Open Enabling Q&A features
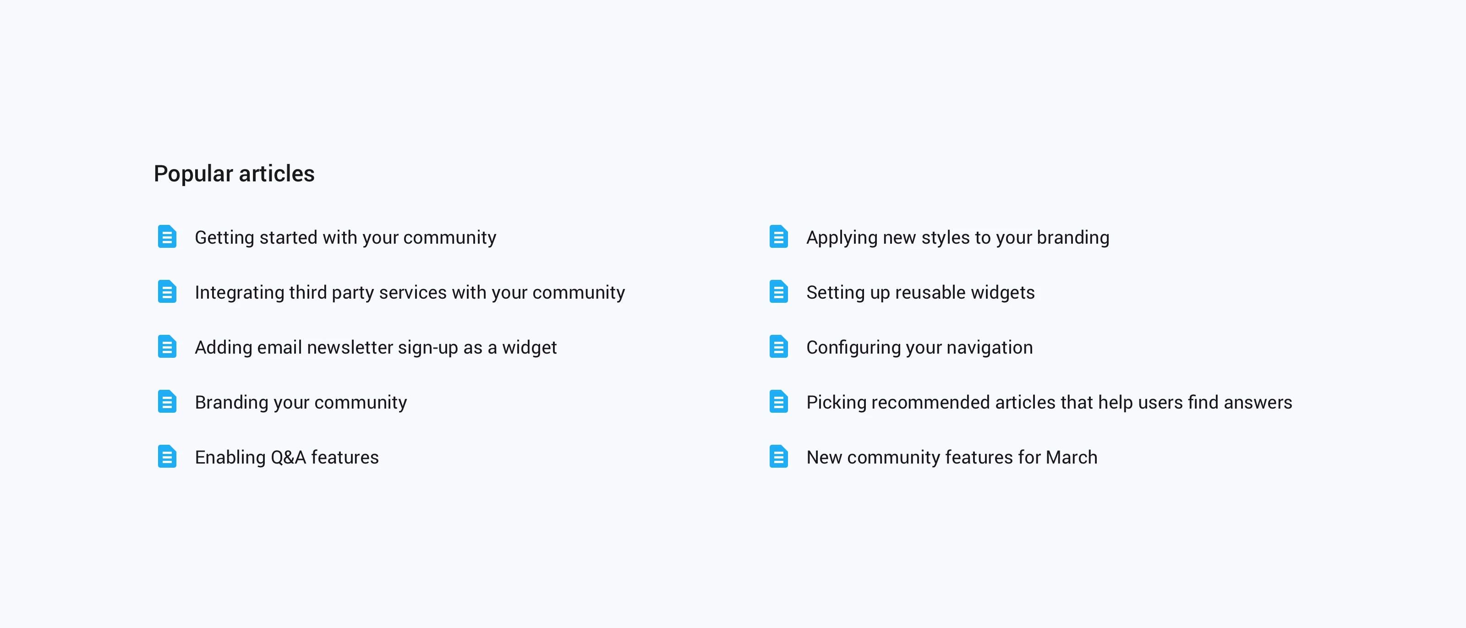The width and height of the screenshot is (1466, 628). 287,457
